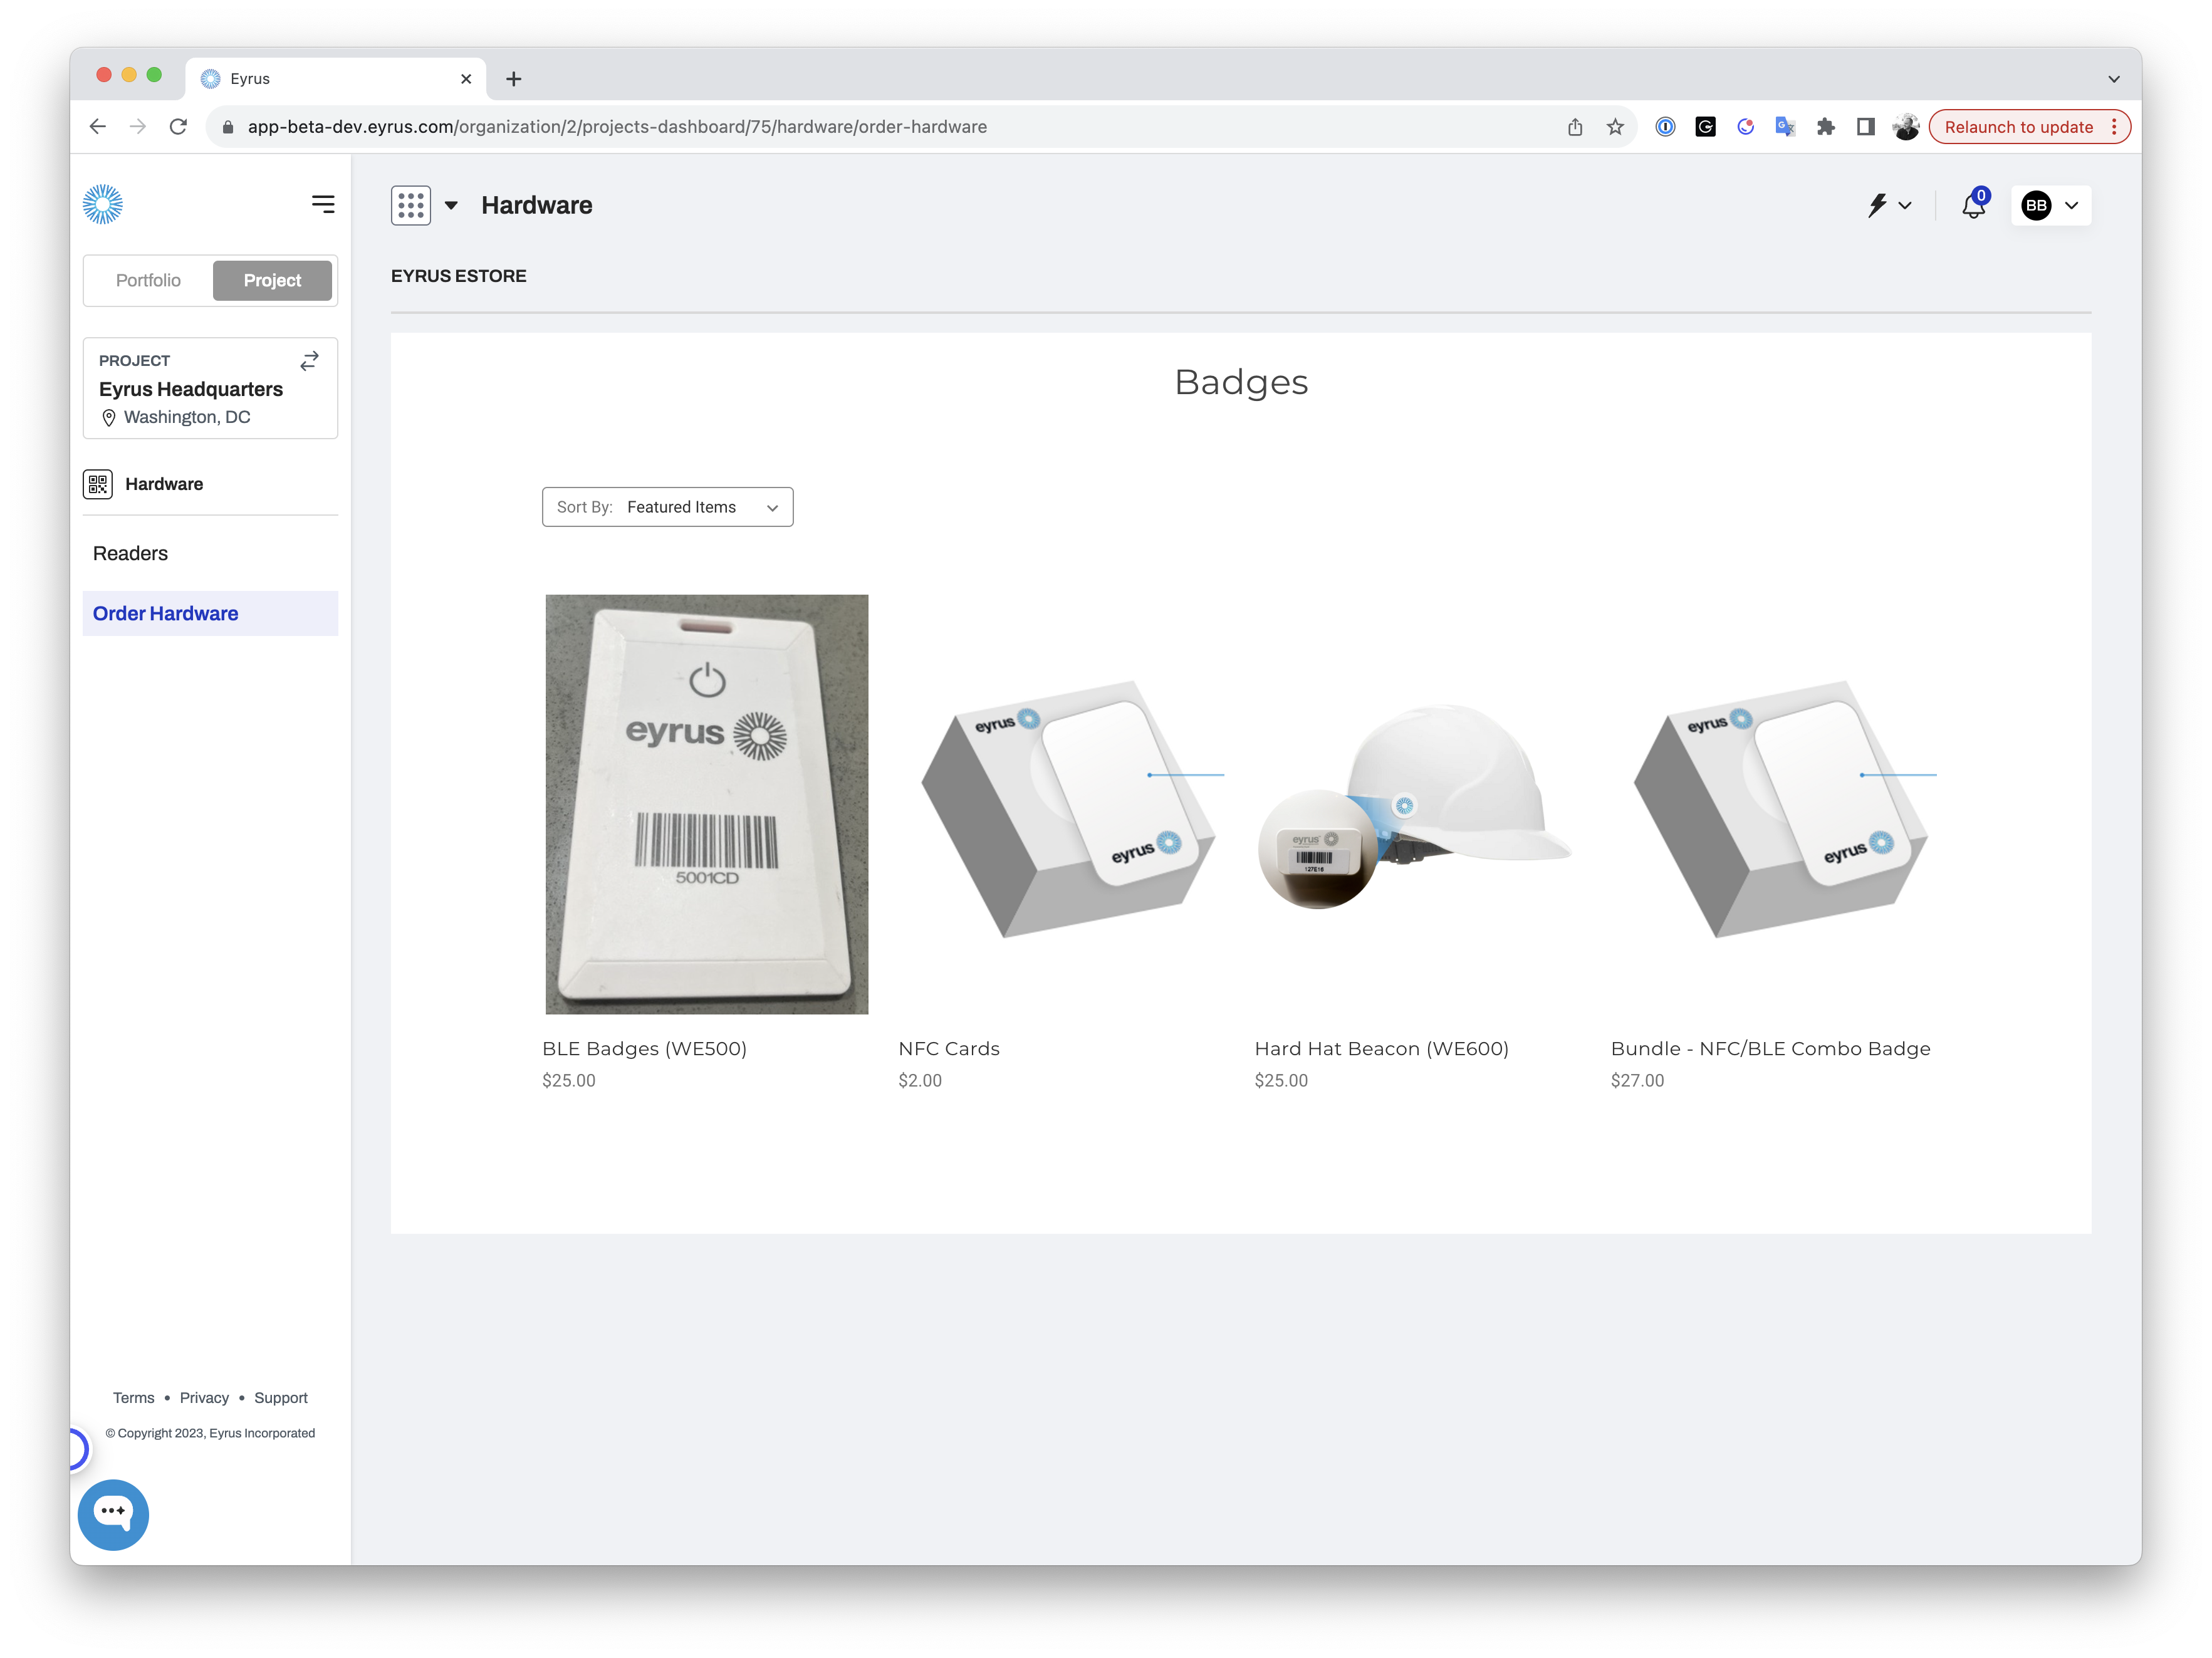Viewport: 2212px width, 1658px height.
Task: Open the Terms link in the footer
Action: point(133,1397)
